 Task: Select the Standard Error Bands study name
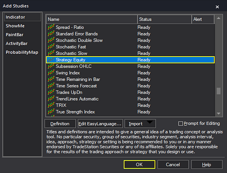pyautogui.click(x=77, y=34)
